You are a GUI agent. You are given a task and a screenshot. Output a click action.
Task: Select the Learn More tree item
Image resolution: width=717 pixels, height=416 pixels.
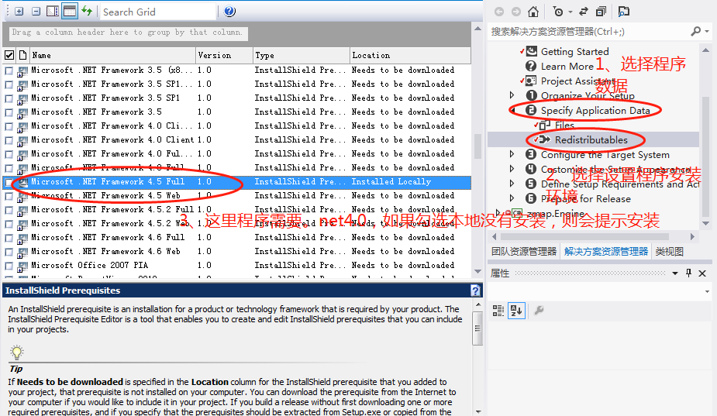pyautogui.click(x=567, y=67)
